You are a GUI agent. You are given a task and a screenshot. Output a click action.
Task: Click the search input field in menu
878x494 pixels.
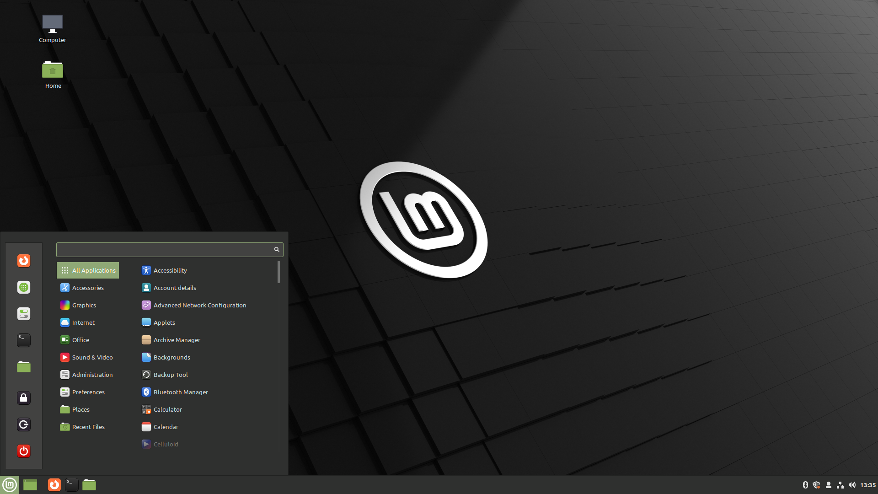tap(170, 249)
